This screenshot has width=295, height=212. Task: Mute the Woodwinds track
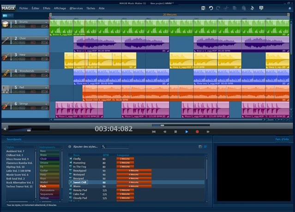[22, 75]
